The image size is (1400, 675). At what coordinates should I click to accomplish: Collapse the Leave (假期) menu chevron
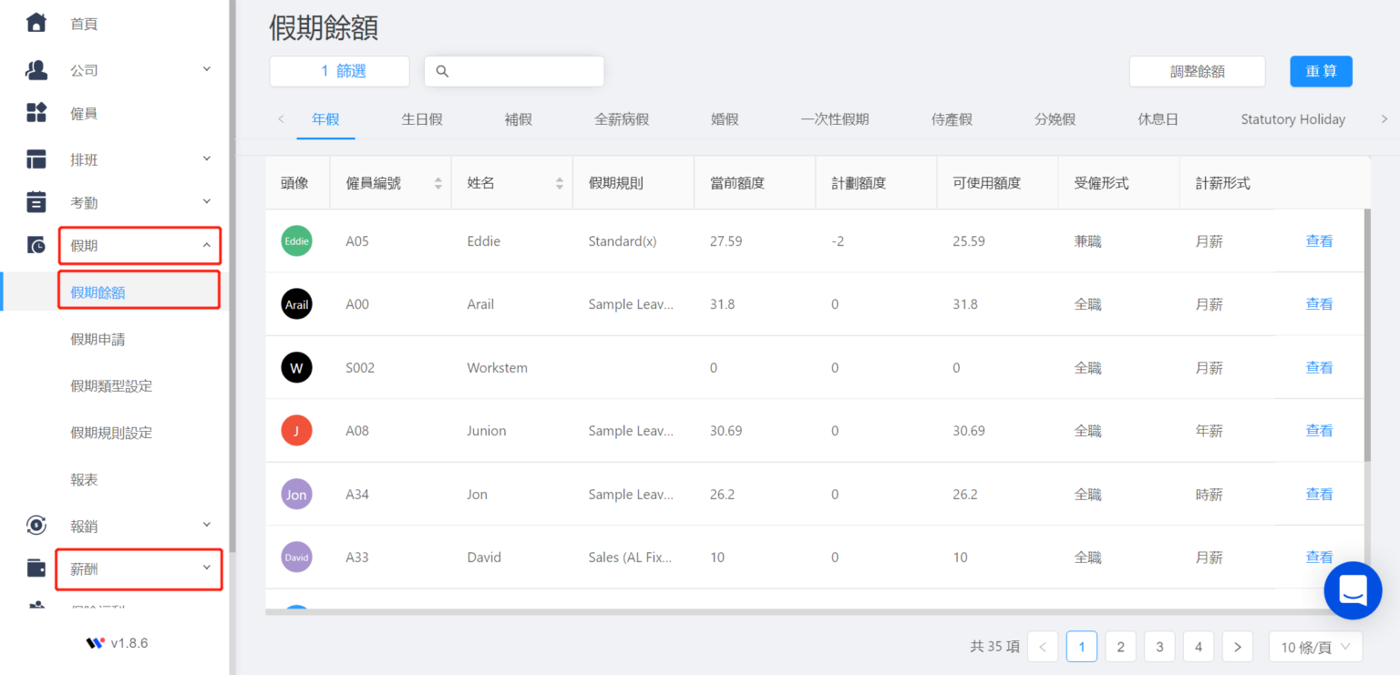coord(207,245)
